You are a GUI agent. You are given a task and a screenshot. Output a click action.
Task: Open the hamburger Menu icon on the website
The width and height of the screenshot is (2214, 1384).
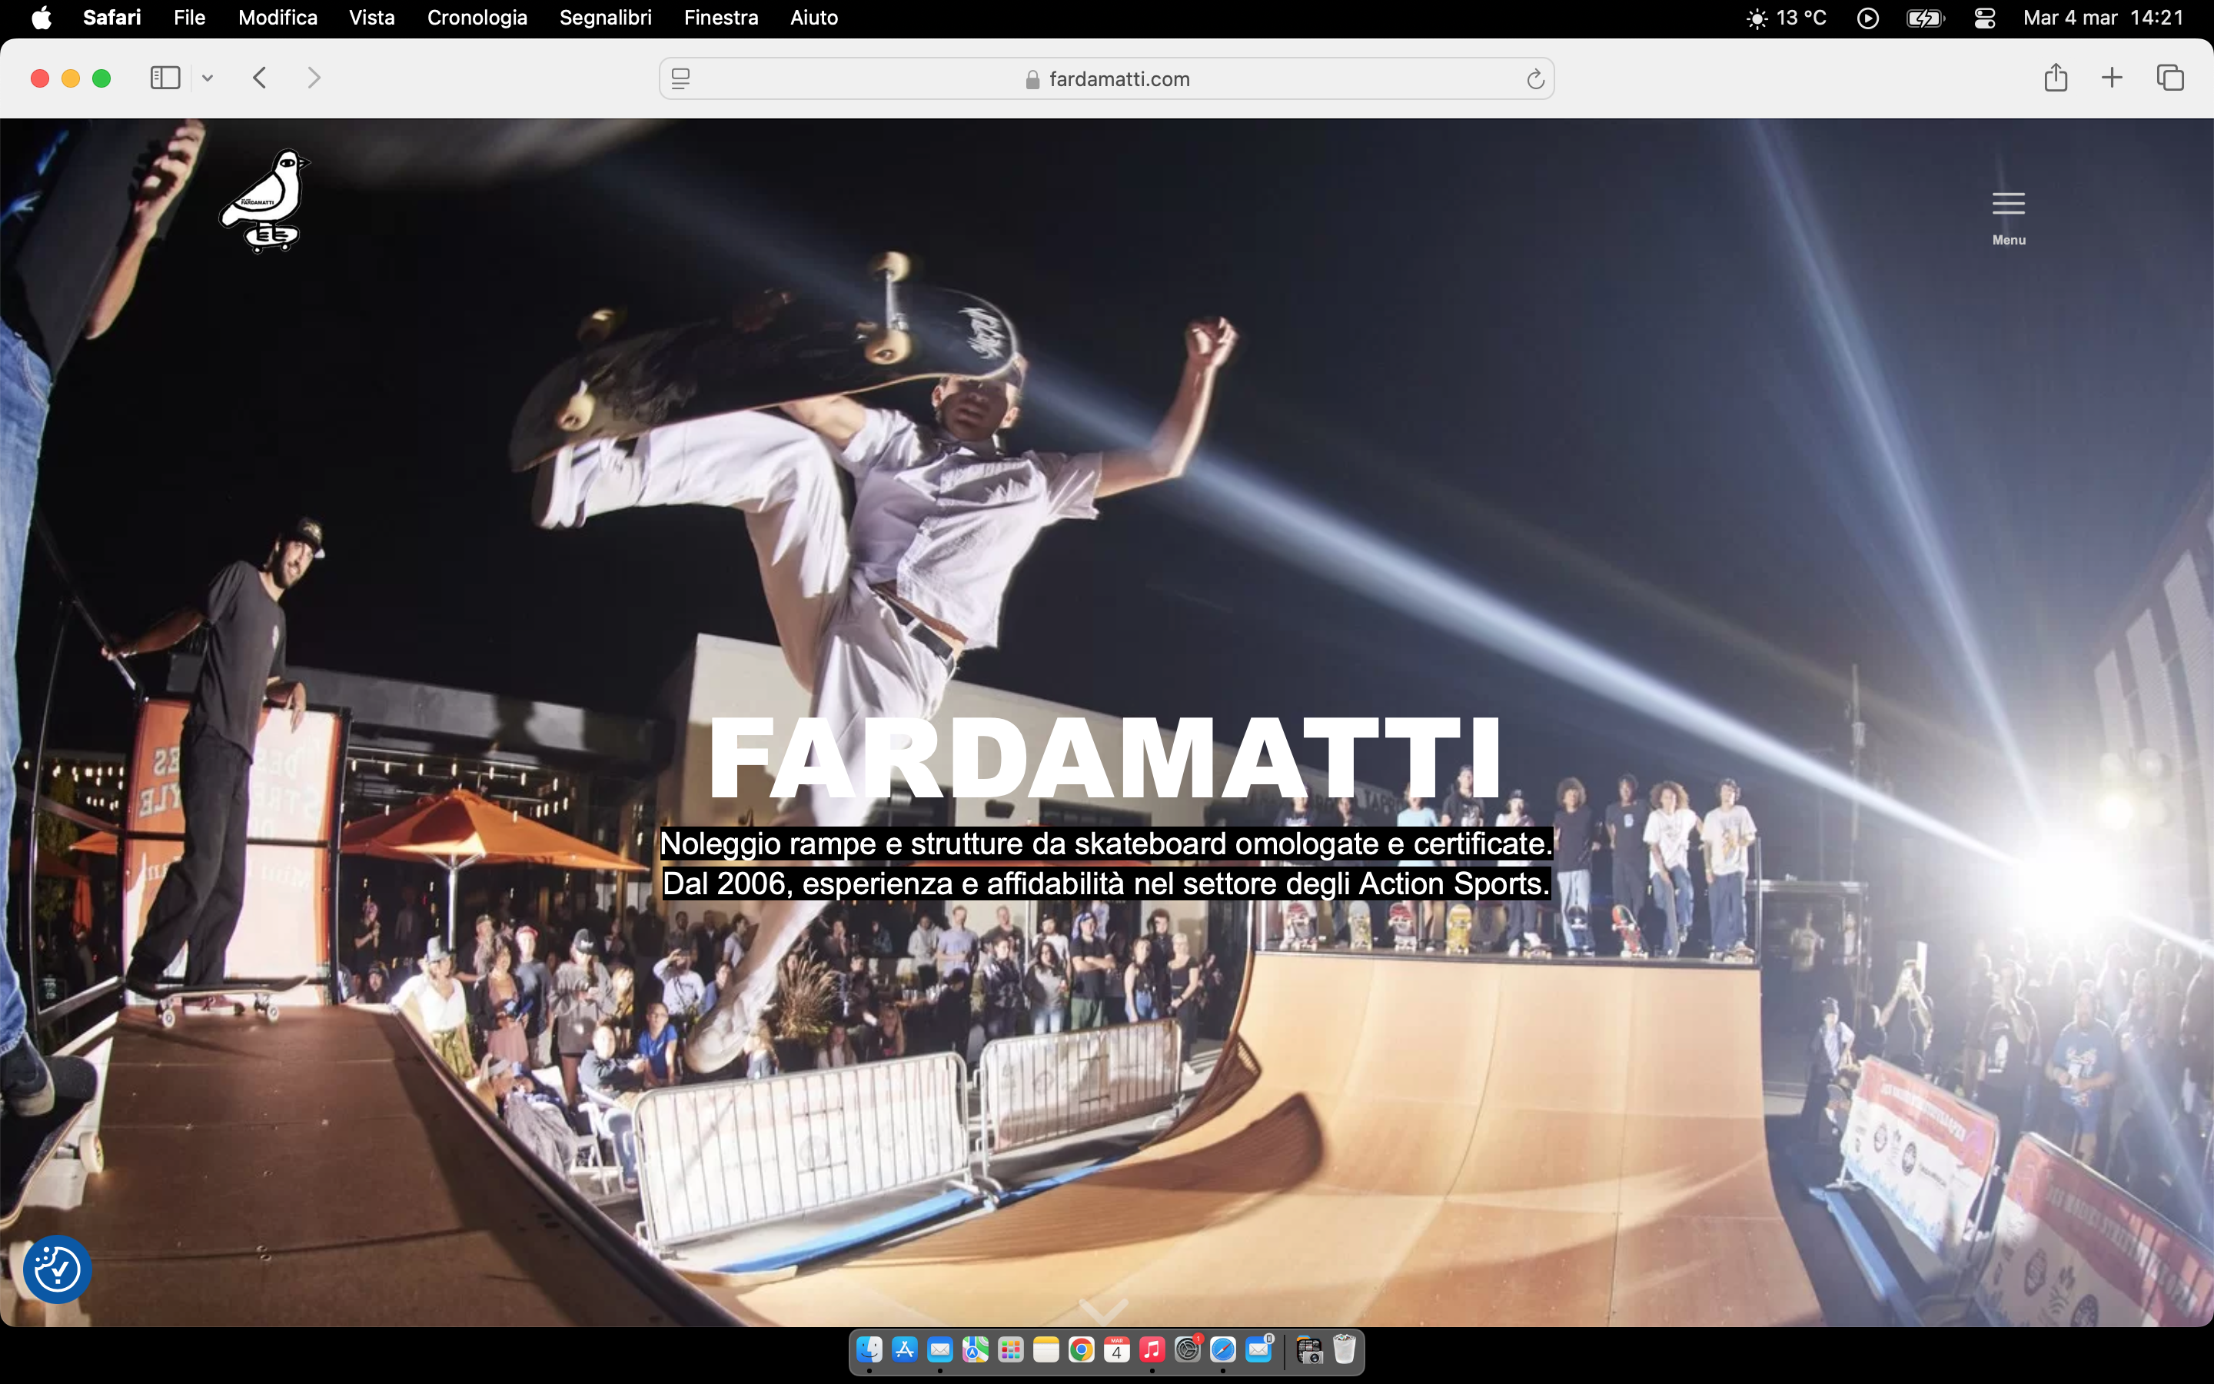[x=2008, y=203]
